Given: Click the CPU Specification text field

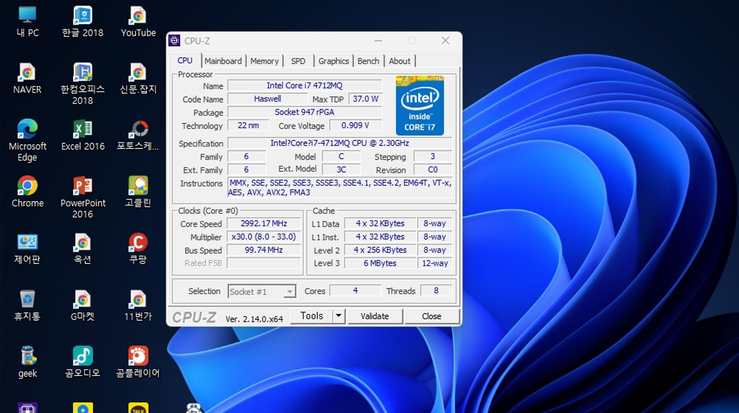Looking at the screenshot, I should [x=339, y=143].
